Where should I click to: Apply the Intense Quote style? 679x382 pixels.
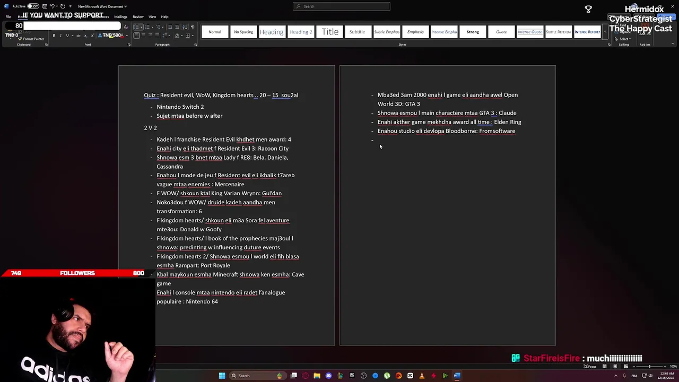click(x=530, y=32)
